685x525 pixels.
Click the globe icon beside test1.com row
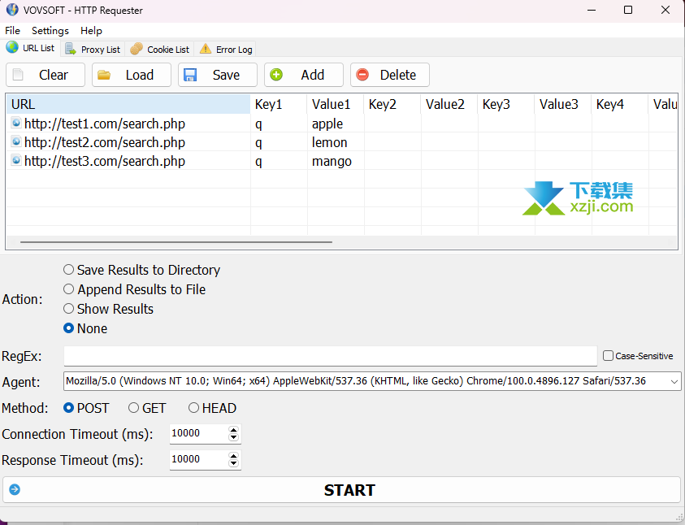[16, 123]
